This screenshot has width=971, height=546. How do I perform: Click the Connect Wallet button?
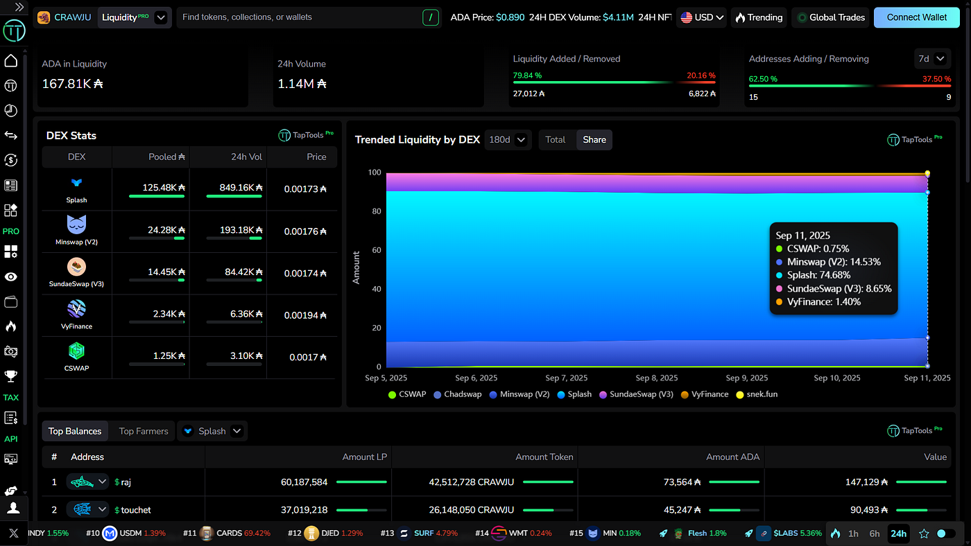(916, 17)
